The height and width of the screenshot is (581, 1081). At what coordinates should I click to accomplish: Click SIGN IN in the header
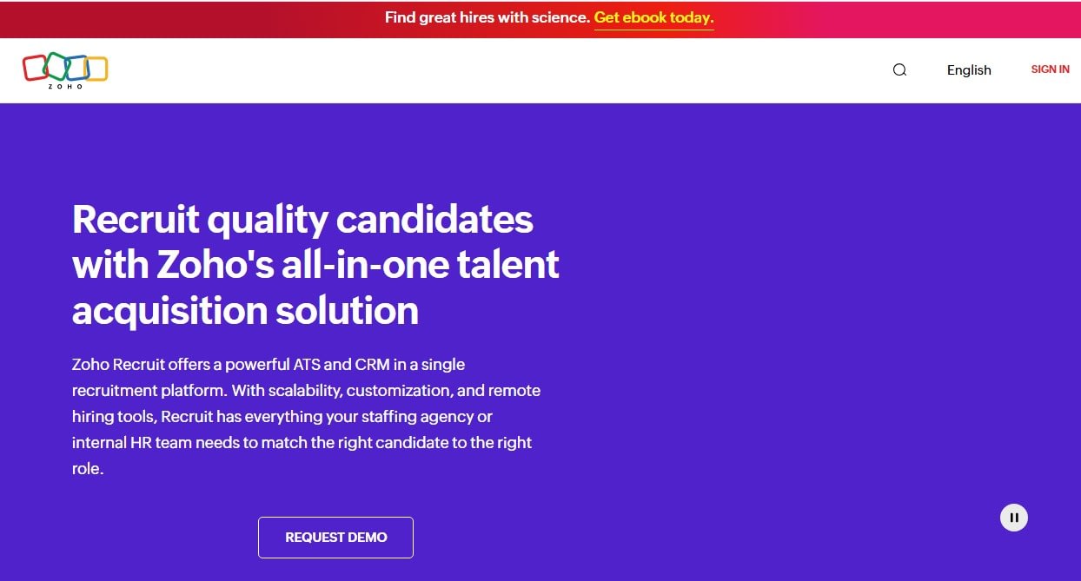pyautogui.click(x=1050, y=69)
